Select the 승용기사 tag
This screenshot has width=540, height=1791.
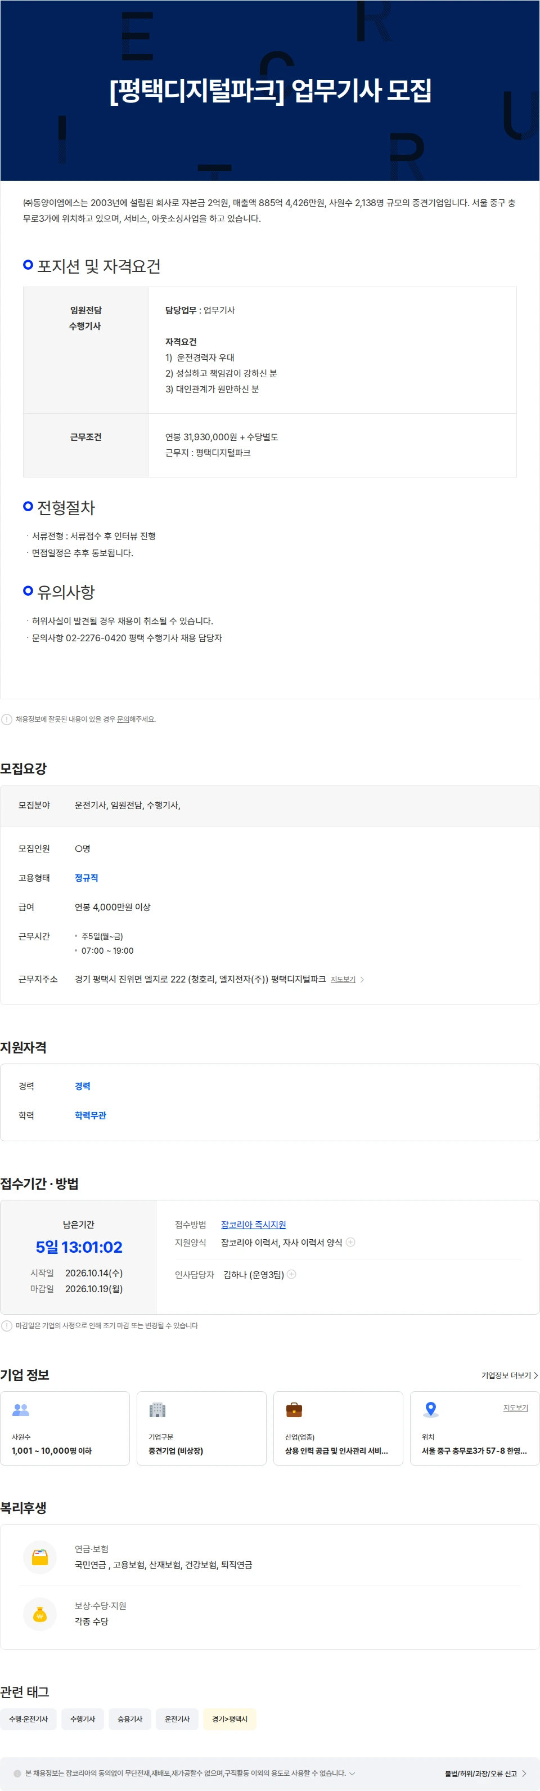[130, 1719]
